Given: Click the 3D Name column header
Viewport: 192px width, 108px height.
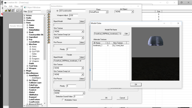Looking at the screenshot, I should click(x=99, y=43).
